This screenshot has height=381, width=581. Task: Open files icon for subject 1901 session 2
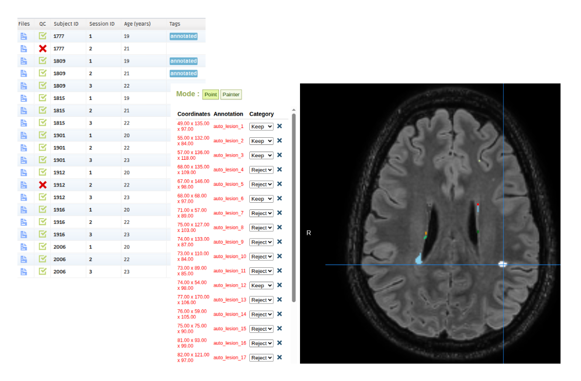pyautogui.click(x=24, y=147)
